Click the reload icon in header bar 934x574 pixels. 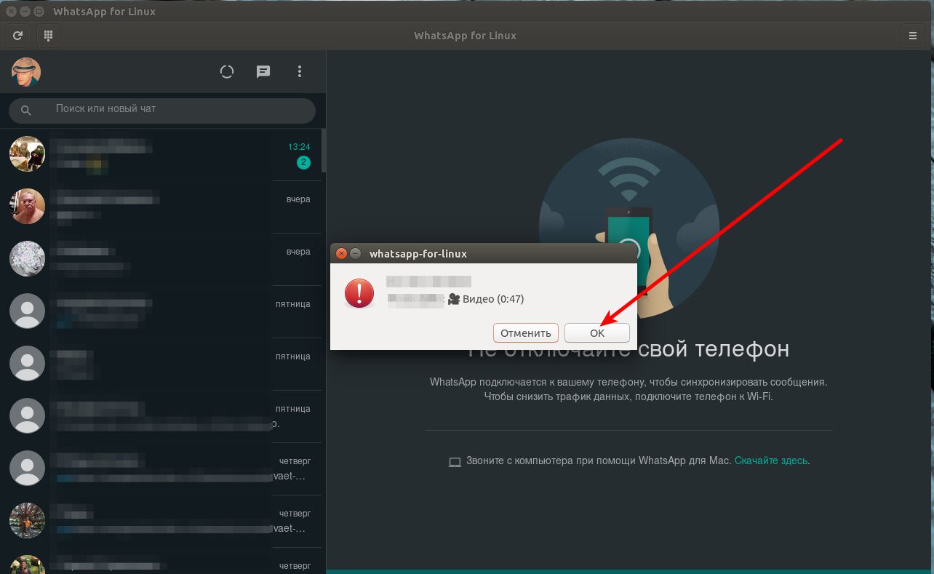click(x=17, y=35)
